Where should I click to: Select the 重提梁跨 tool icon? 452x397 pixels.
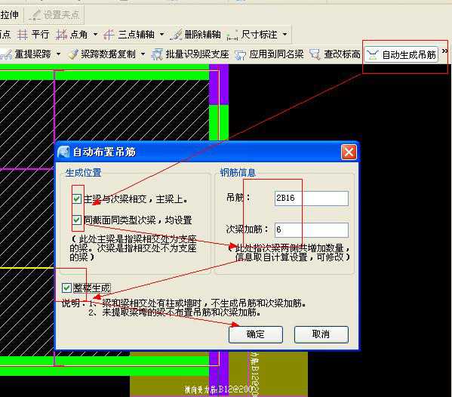point(6,54)
